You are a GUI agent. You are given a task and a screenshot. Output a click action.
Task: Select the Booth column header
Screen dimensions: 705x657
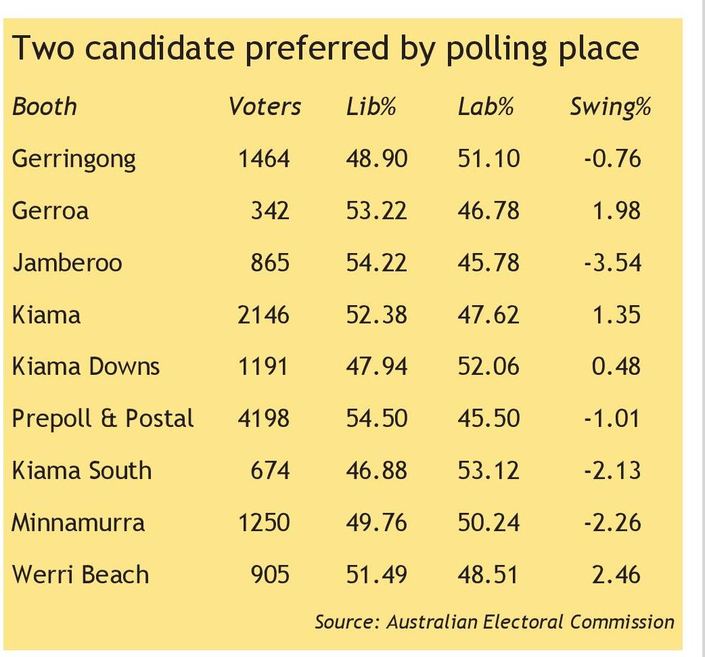[45, 107]
